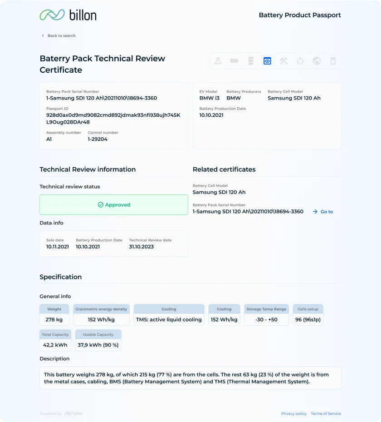Click the flask icon in the certificate toolbar
The image size is (381, 422).
pos(218,61)
